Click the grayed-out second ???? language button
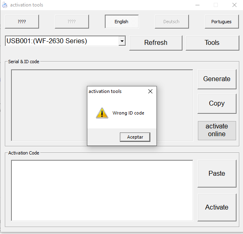243x234 pixels. [72, 22]
